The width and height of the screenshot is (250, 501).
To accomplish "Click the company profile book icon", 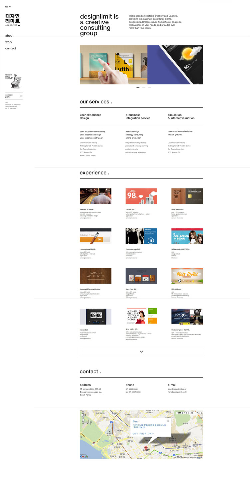I will tap(21, 96).
